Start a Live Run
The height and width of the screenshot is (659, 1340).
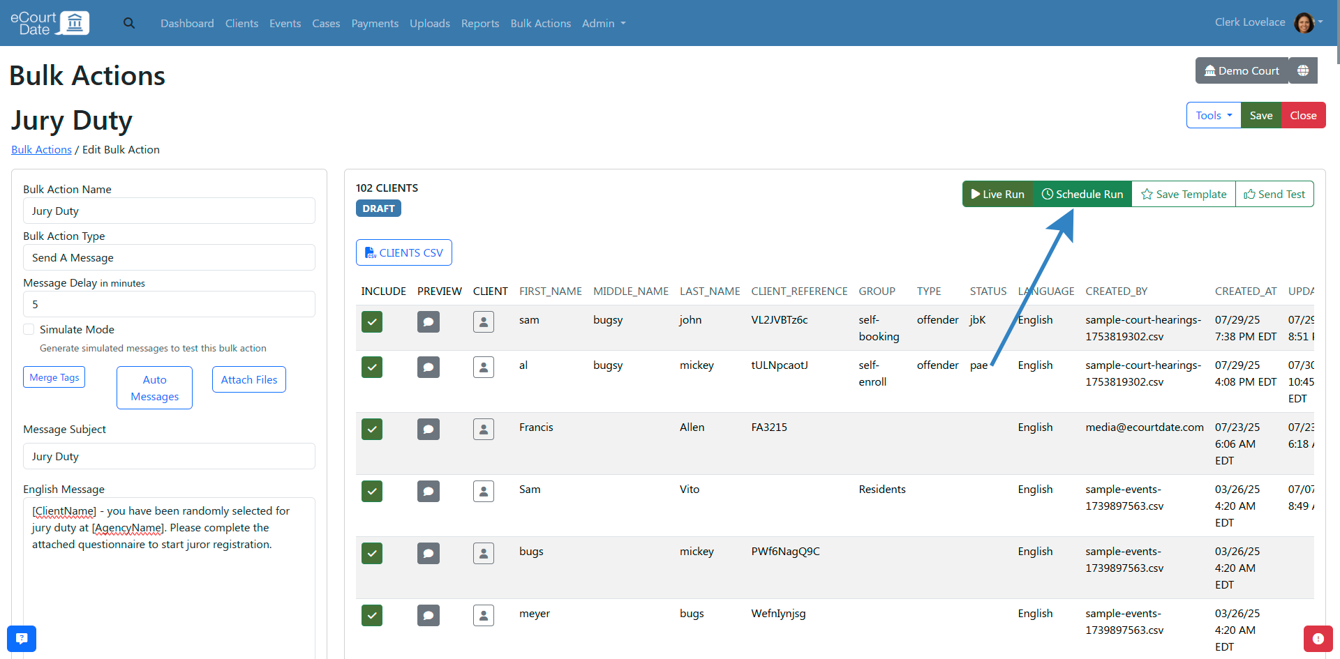(997, 194)
